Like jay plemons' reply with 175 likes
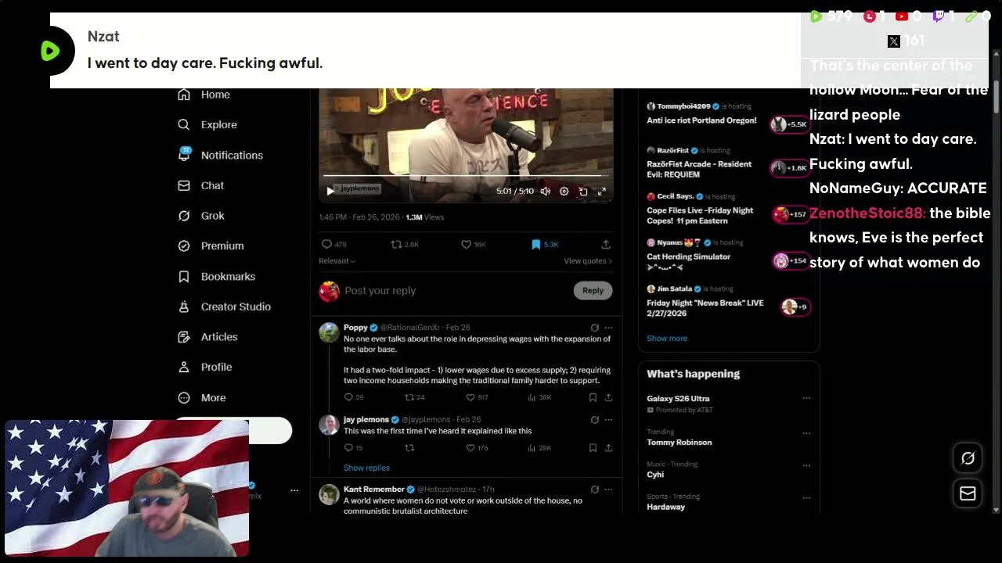Viewport: 1002px width, 563px height. pos(478,448)
